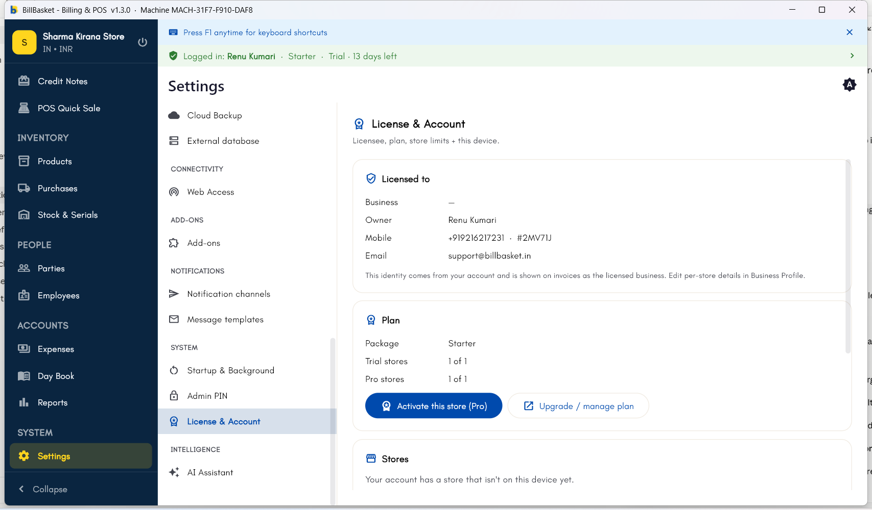Collapse the sidebar navigation
This screenshot has height=510, width=872.
[43, 489]
